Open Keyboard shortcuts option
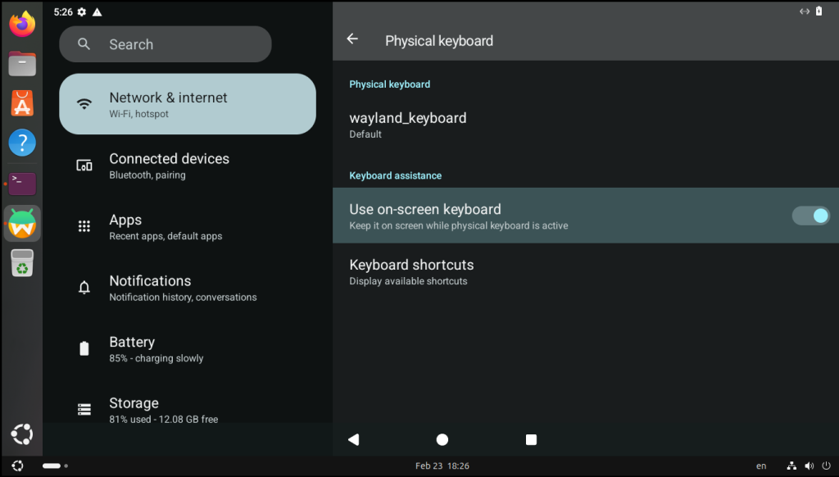Viewport: 839px width, 477px height. (411, 272)
